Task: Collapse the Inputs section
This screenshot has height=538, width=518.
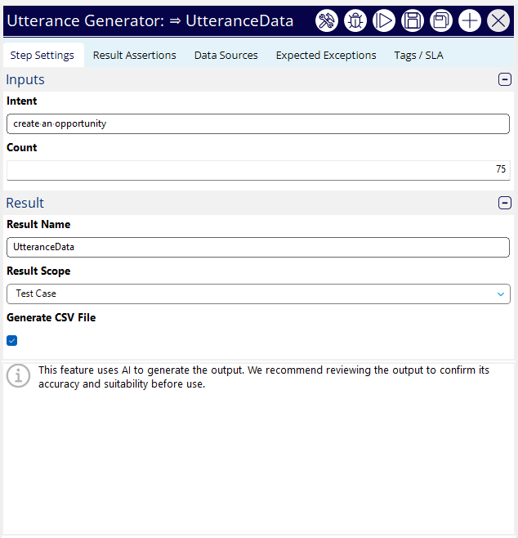Action: click(505, 79)
